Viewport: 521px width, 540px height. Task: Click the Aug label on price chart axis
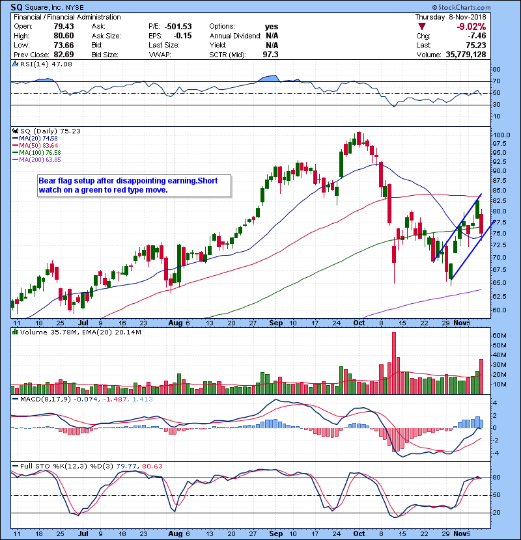pyautogui.click(x=175, y=323)
